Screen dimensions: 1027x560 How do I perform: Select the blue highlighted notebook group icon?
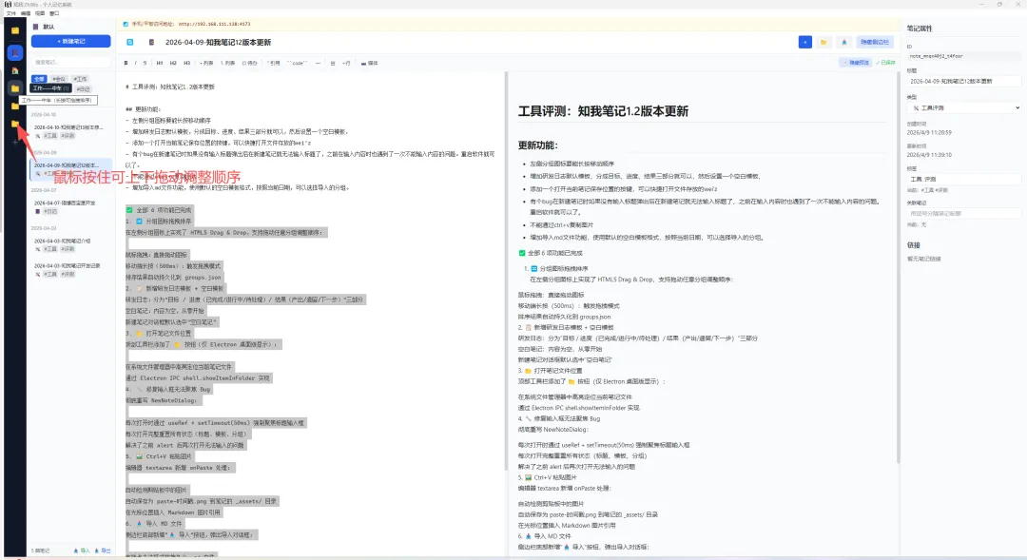click(x=15, y=52)
